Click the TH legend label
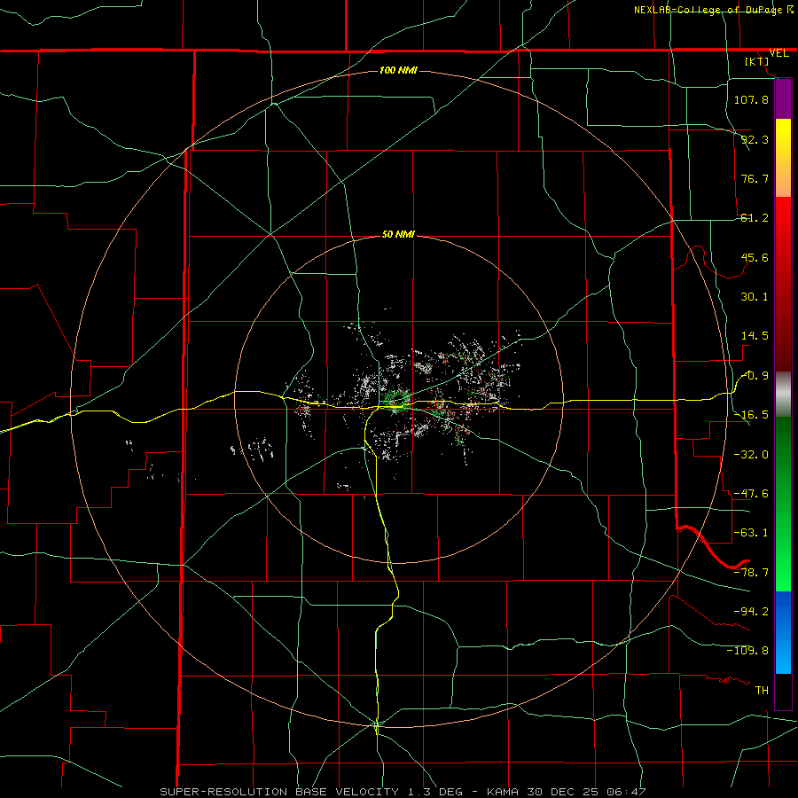 (x=762, y=691)
